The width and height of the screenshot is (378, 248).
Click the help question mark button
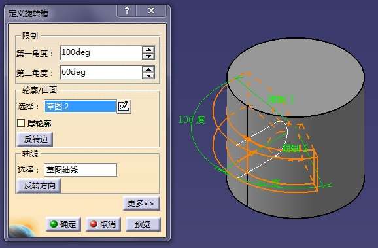coord(127,10)
